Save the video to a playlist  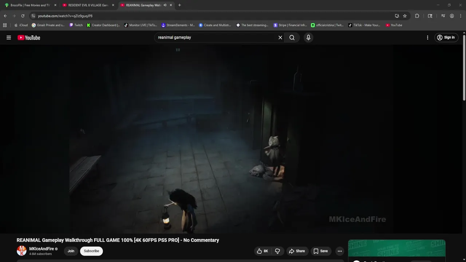click(321, 251)
